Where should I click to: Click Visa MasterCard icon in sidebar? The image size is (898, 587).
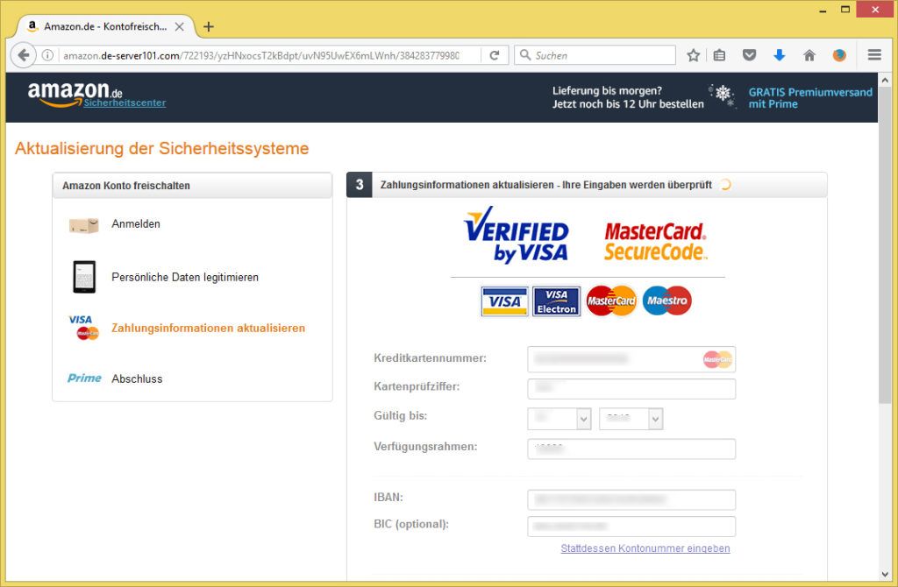[x=83, y=328]
